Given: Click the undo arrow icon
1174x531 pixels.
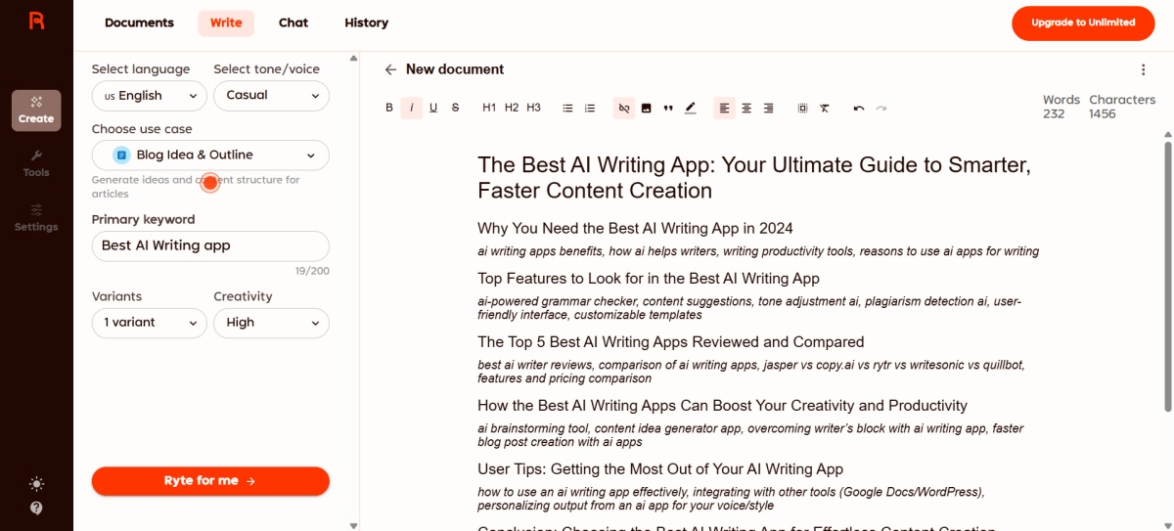Looking at the screenshot, I should 859,109.
